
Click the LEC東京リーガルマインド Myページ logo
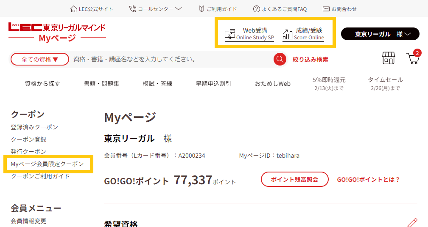point(57,33)
